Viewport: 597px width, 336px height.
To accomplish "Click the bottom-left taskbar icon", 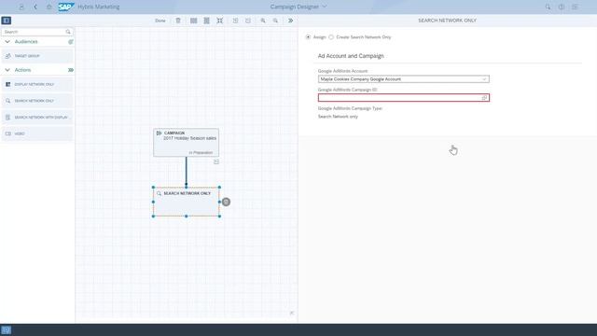I will 7,329.
